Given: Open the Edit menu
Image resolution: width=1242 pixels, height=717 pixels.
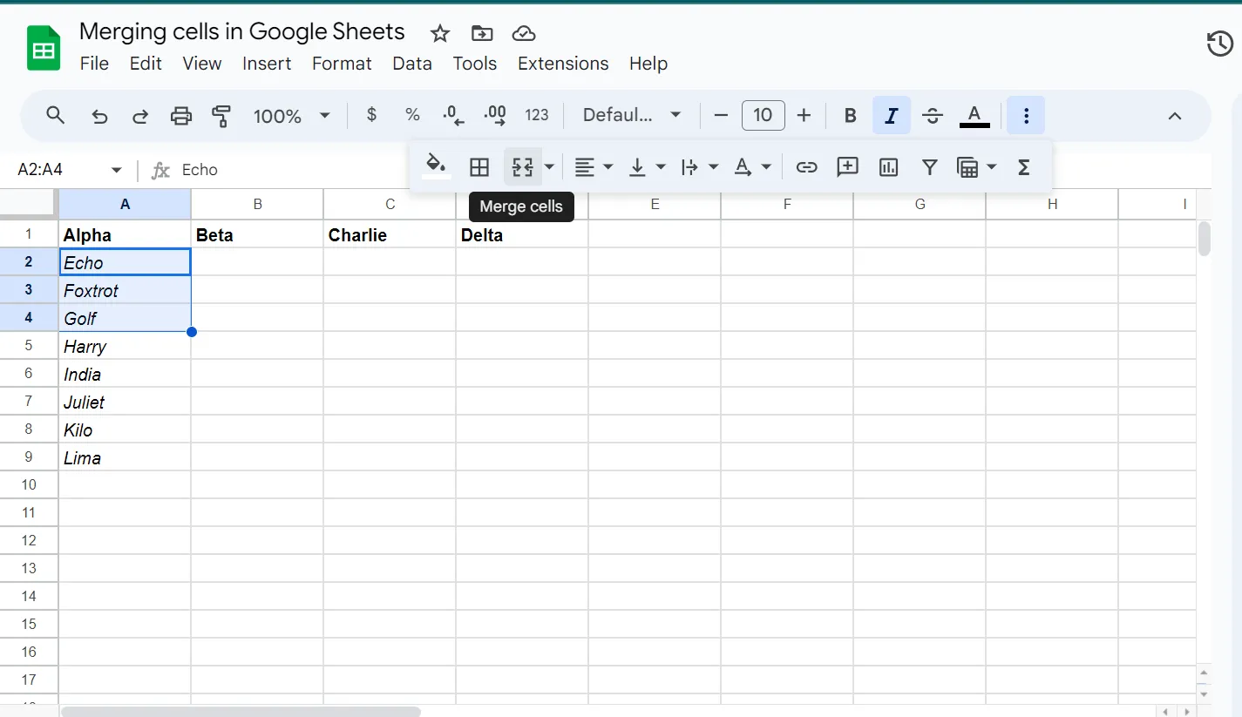Looking at the screenshot, I should (x=146, y=64).
